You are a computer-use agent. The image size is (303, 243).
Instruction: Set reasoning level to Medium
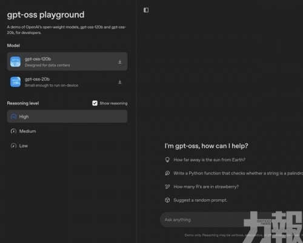(x=67, y=131)
